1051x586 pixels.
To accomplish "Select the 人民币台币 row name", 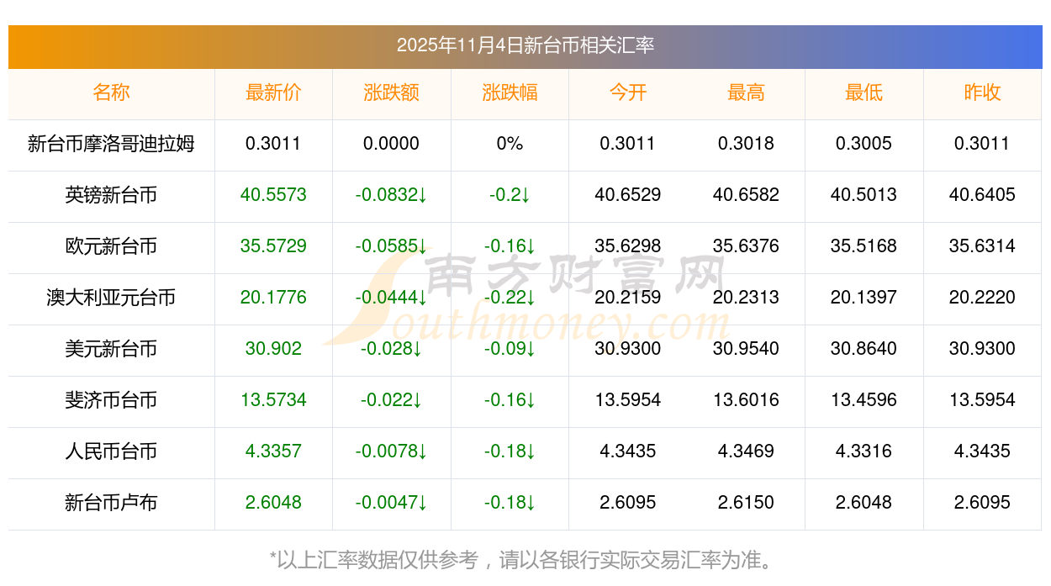I will coord(111,451).
